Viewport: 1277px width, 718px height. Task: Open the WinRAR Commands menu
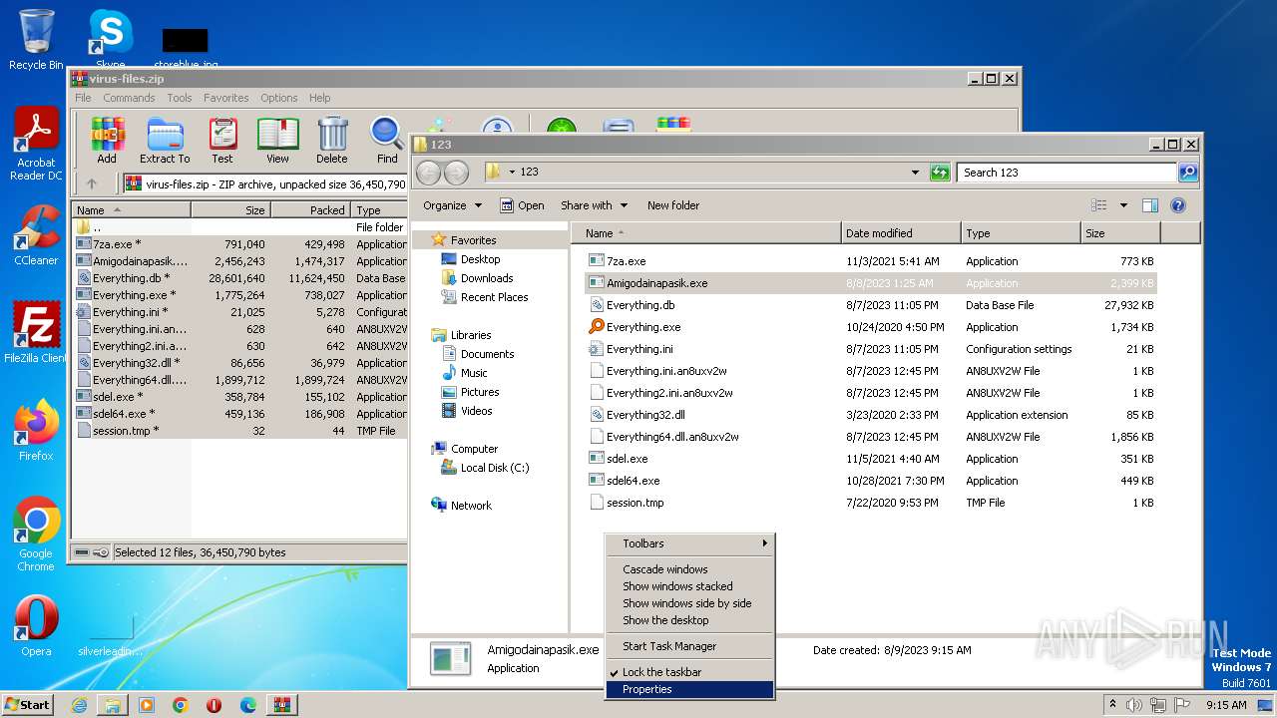129,98
